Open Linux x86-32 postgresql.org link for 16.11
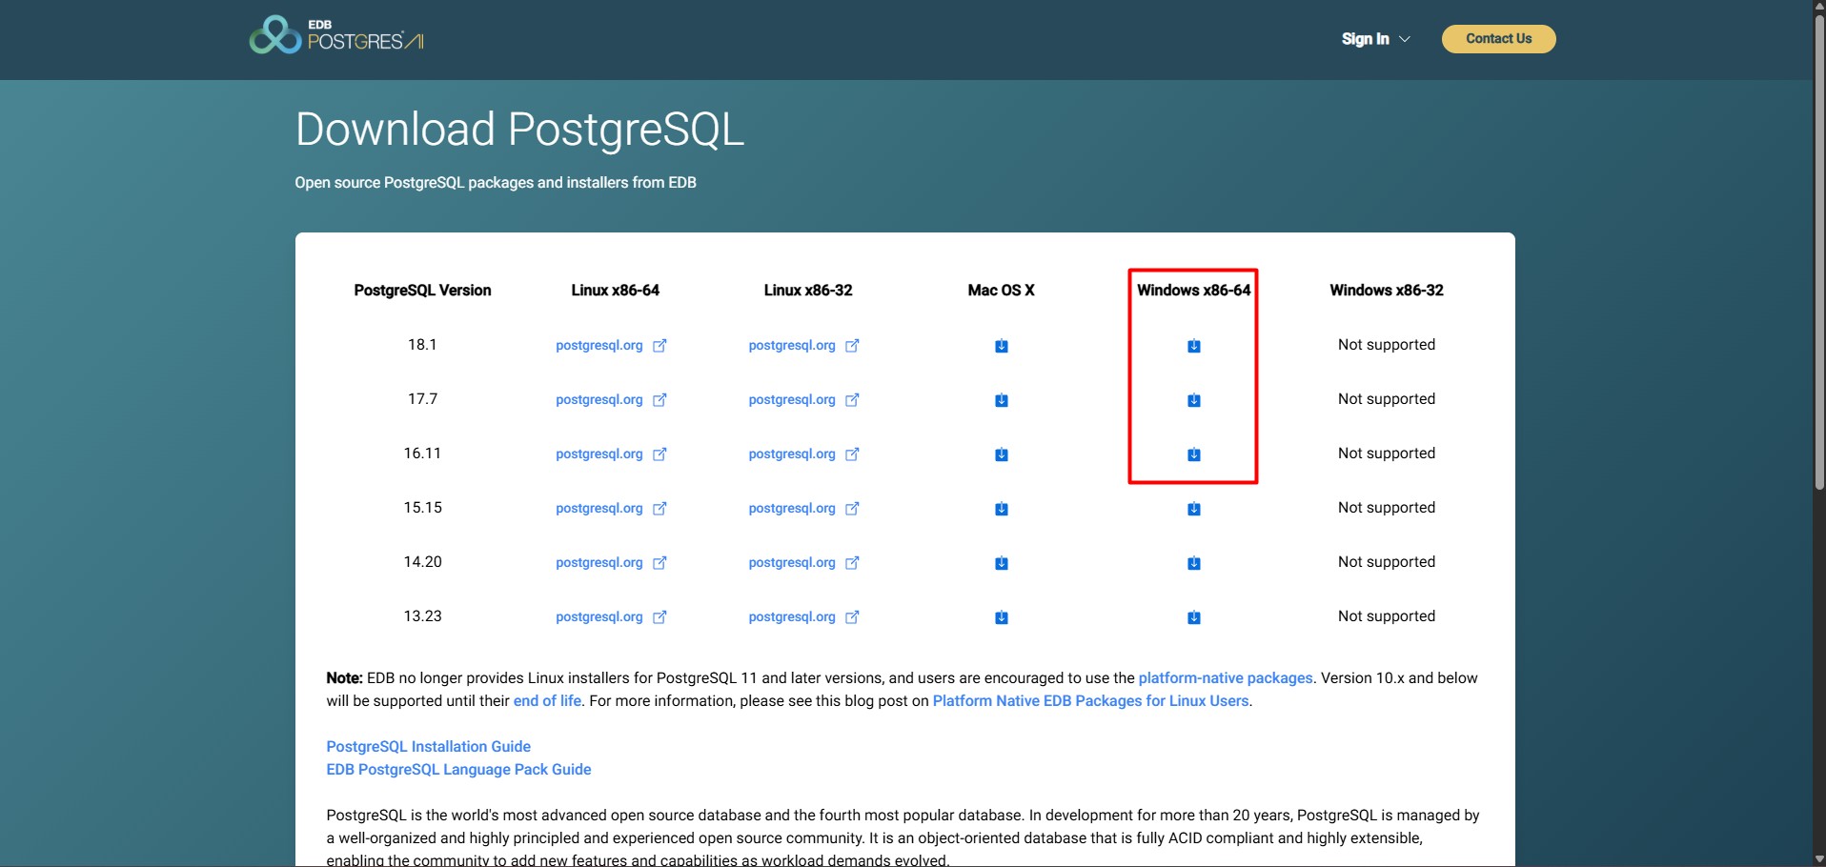 [803, 454]
